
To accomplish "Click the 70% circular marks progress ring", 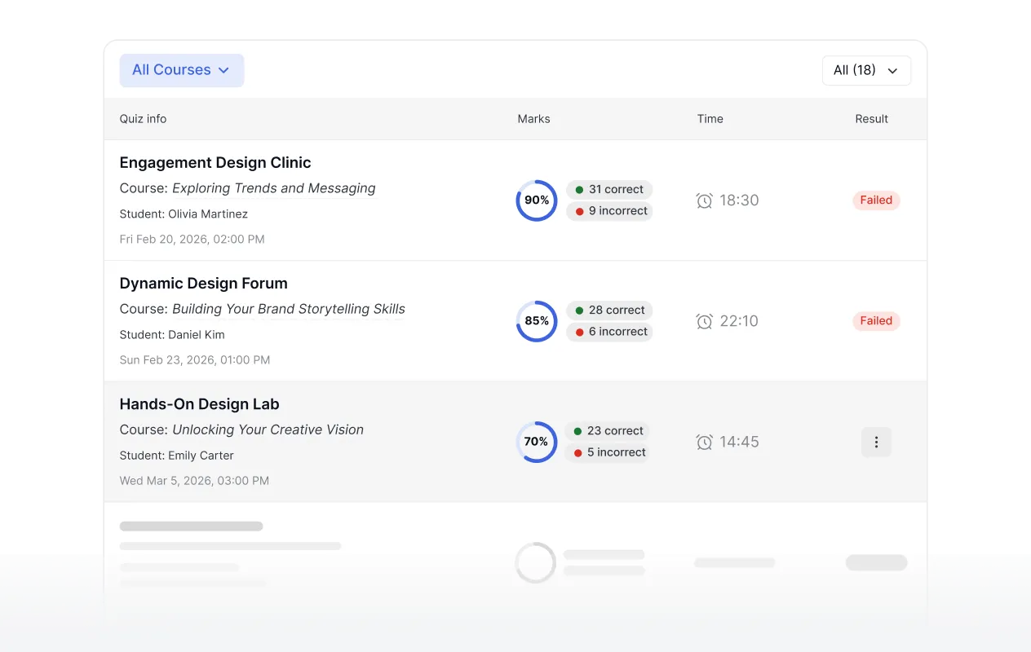I will 537,442.
